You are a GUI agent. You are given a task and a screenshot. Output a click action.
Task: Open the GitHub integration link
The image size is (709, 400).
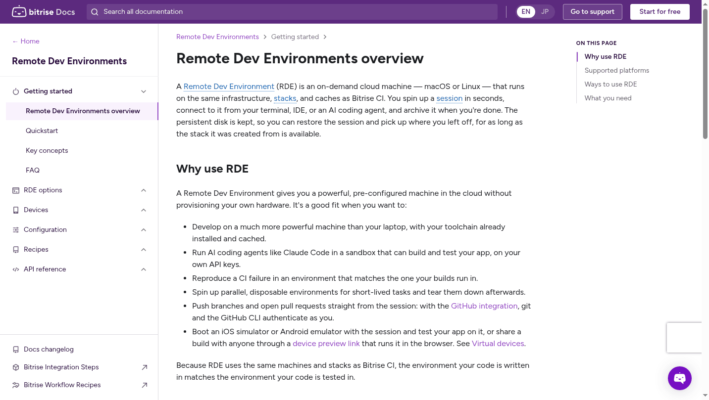coord(484,306)
